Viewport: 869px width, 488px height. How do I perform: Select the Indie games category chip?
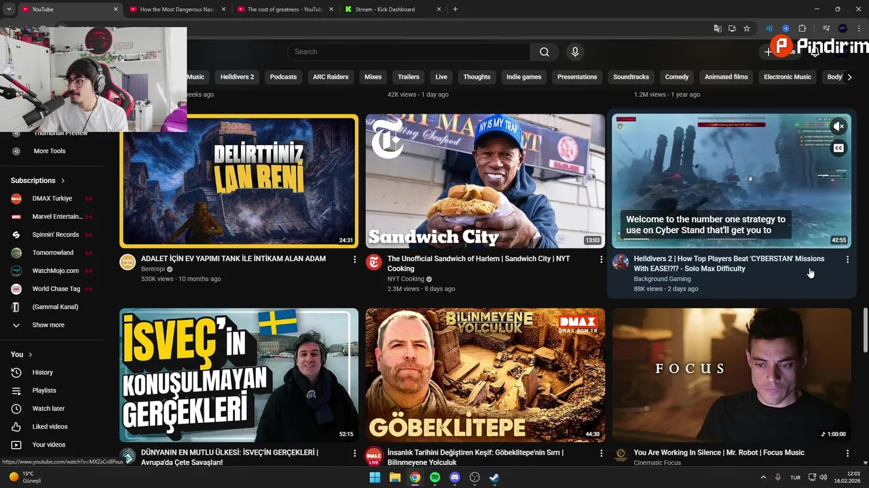click(524, 77)
